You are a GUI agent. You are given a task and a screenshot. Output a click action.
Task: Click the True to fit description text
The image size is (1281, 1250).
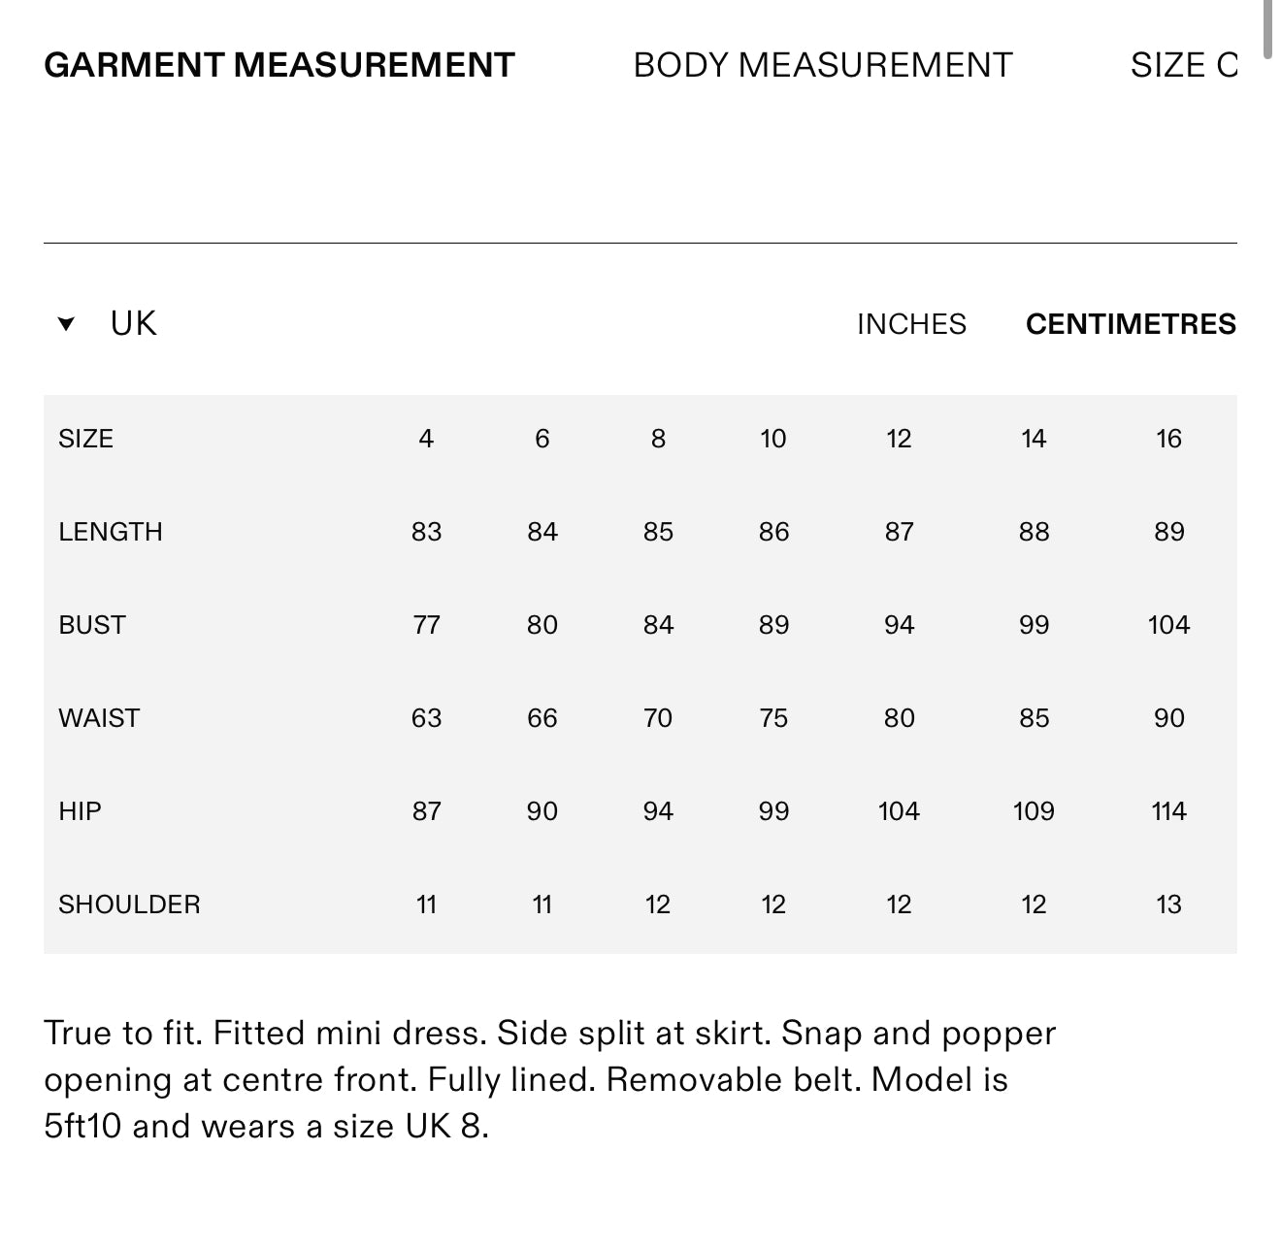[549, 1079]
